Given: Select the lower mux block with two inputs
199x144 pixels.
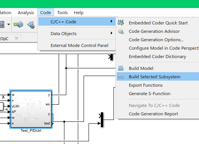Looking at the screenshot, I should click(102, 120).
